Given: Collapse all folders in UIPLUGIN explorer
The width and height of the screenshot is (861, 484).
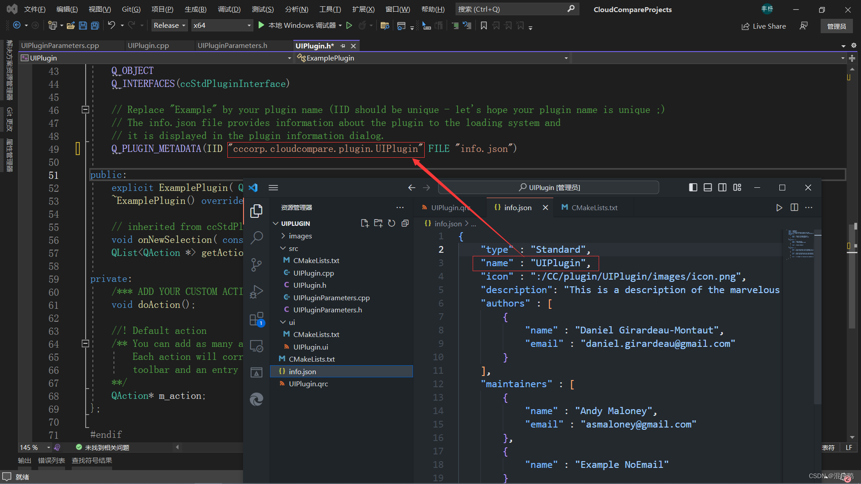Looking at the screenshot, I should click(405, 223).
